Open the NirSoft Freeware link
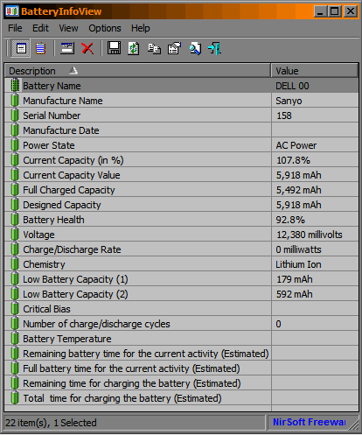Screen dimensions: 362x435 click(310, 422)
